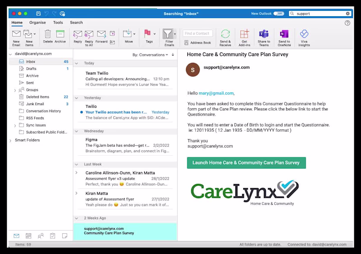Collapse the Last Week group
Image resolution: width=361 pixels, height=254 pixels.
(x=76, y=164)
